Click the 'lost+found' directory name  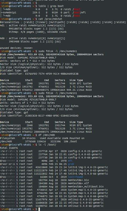[x=75, y=177]
